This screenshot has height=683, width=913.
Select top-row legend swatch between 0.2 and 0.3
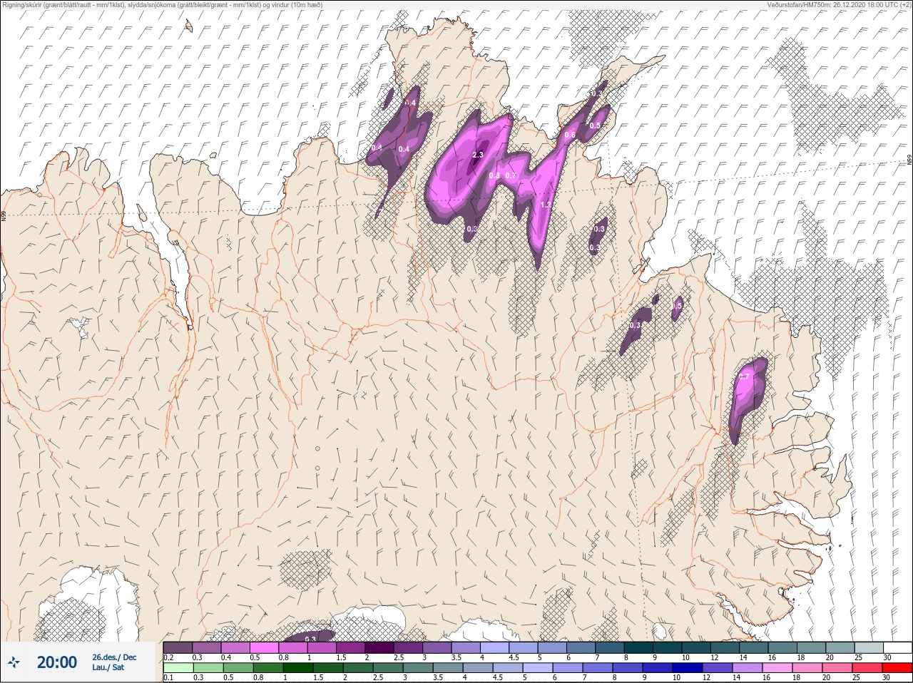[178, 647]
